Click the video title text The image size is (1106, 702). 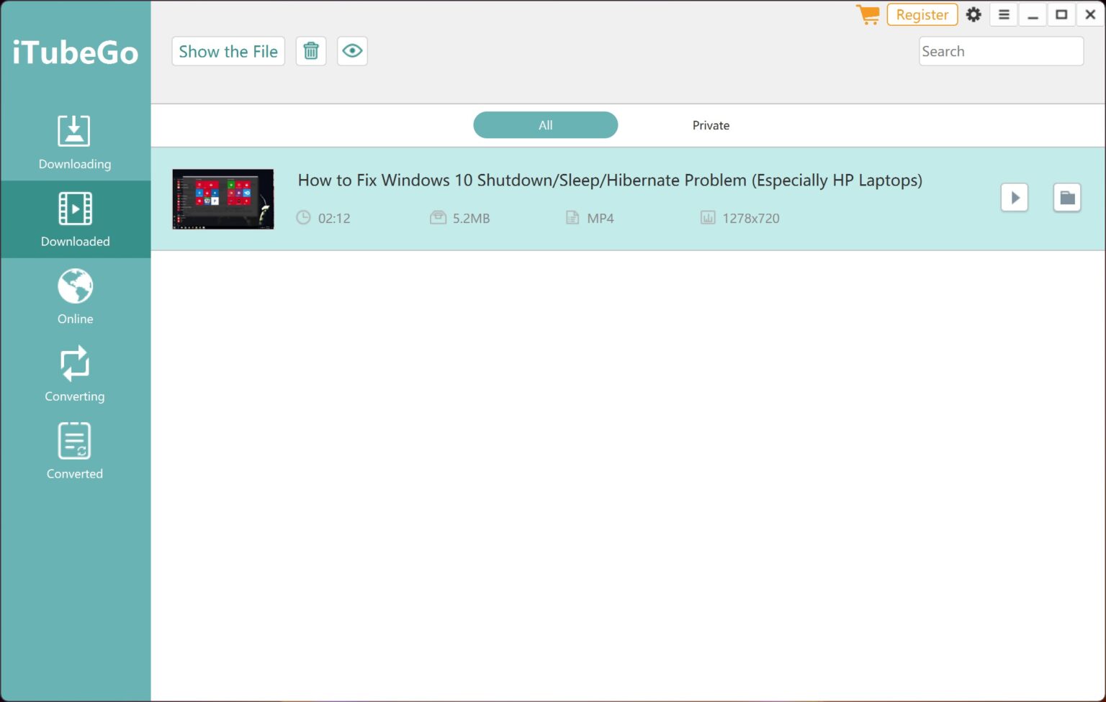[x=610, y=180]
